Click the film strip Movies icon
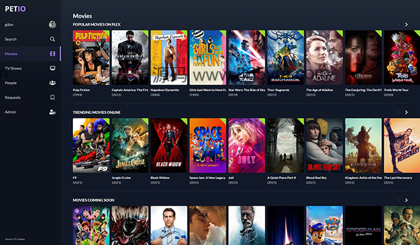Image resolution: width=420 pixels, height=245 pixels. pos(52,54)
